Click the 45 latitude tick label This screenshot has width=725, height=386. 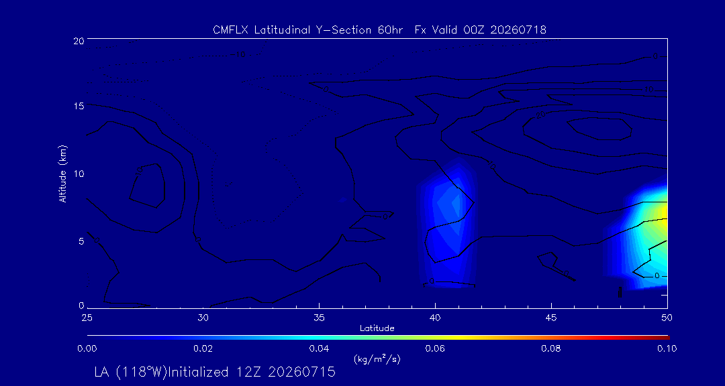(551, 318)
